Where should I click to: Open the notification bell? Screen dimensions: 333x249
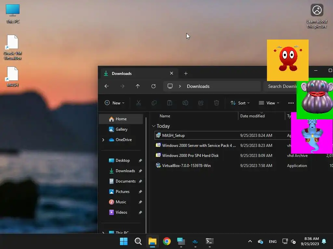[x=324, y=241]
